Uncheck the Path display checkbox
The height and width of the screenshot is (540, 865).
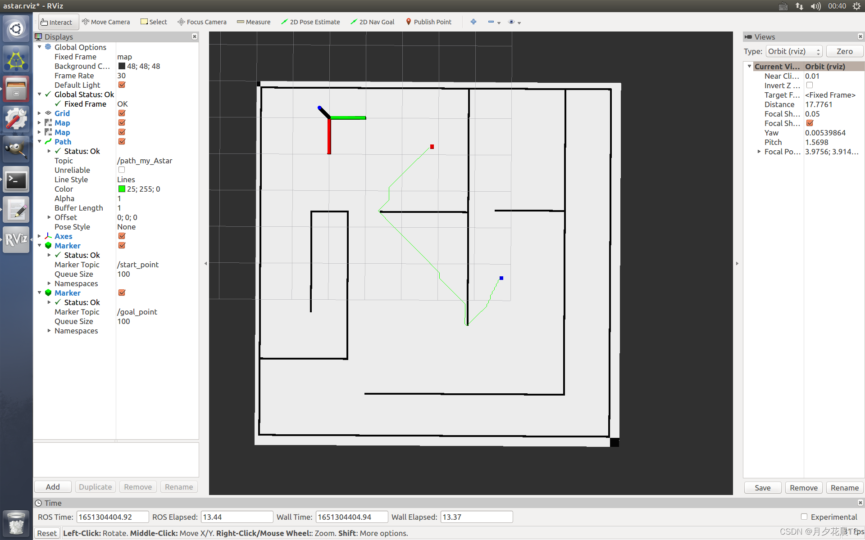[122, 141]
